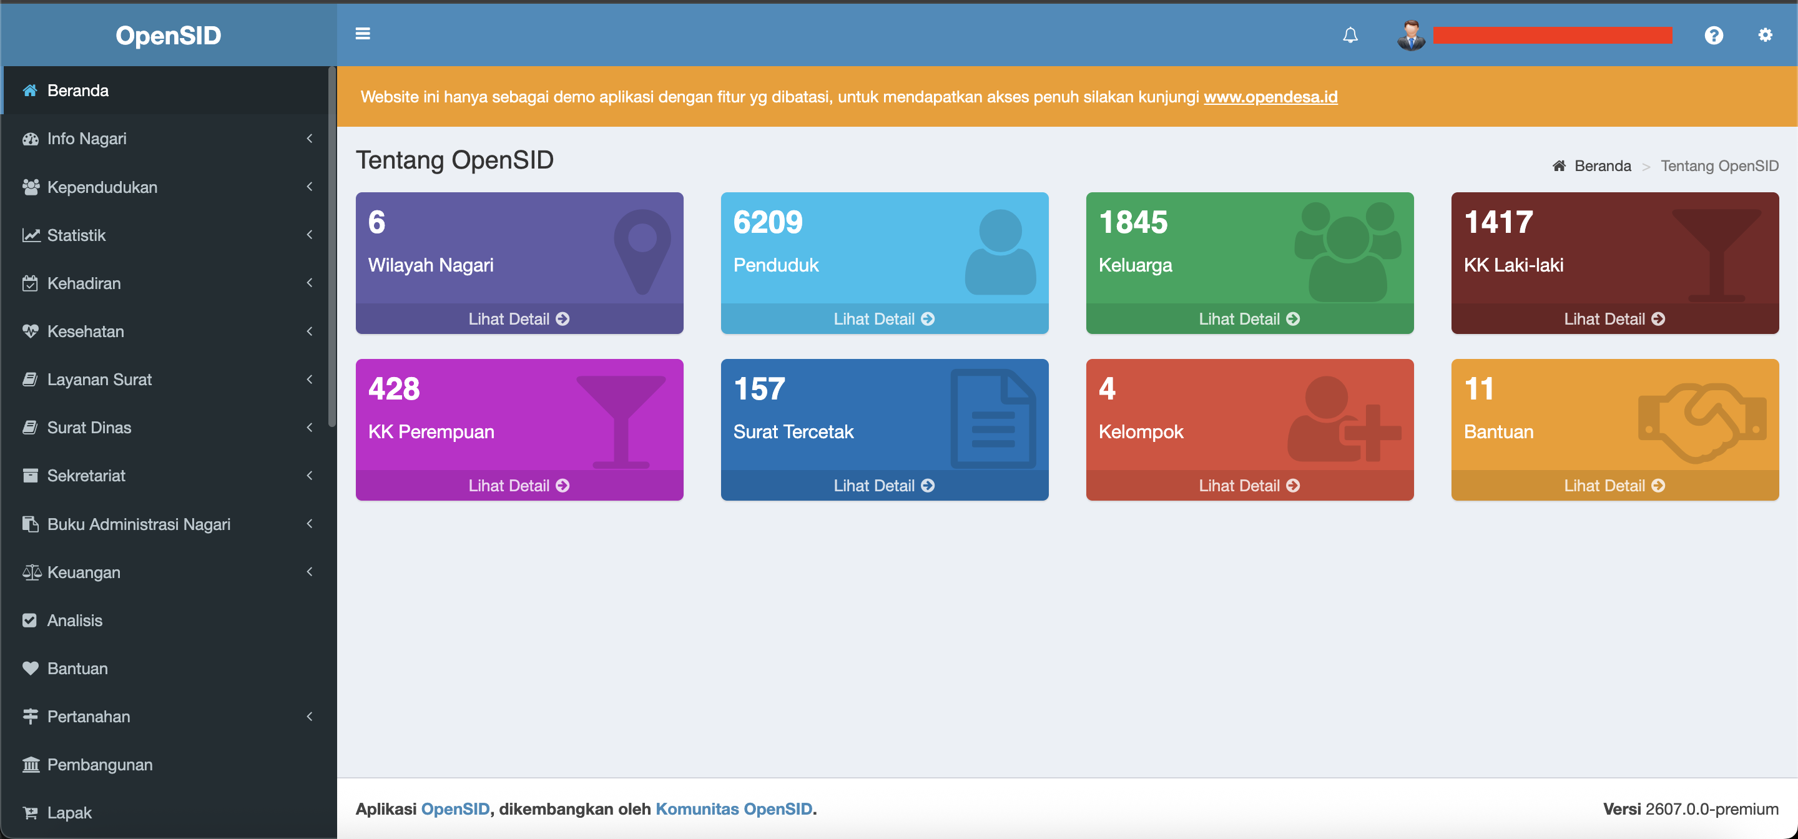Viewport: 1798px width, 839px height.
Task: Open Lihat Detail on Penduduk card
Action: 885,319
